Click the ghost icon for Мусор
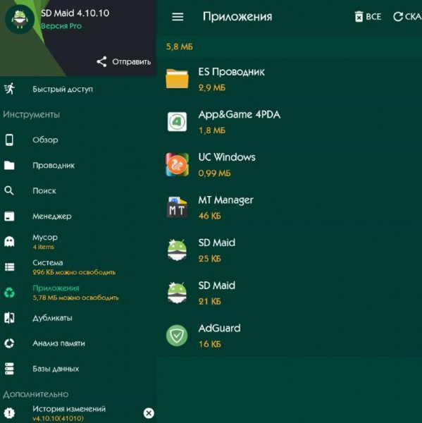422x423 pixels. click(9, 241)
